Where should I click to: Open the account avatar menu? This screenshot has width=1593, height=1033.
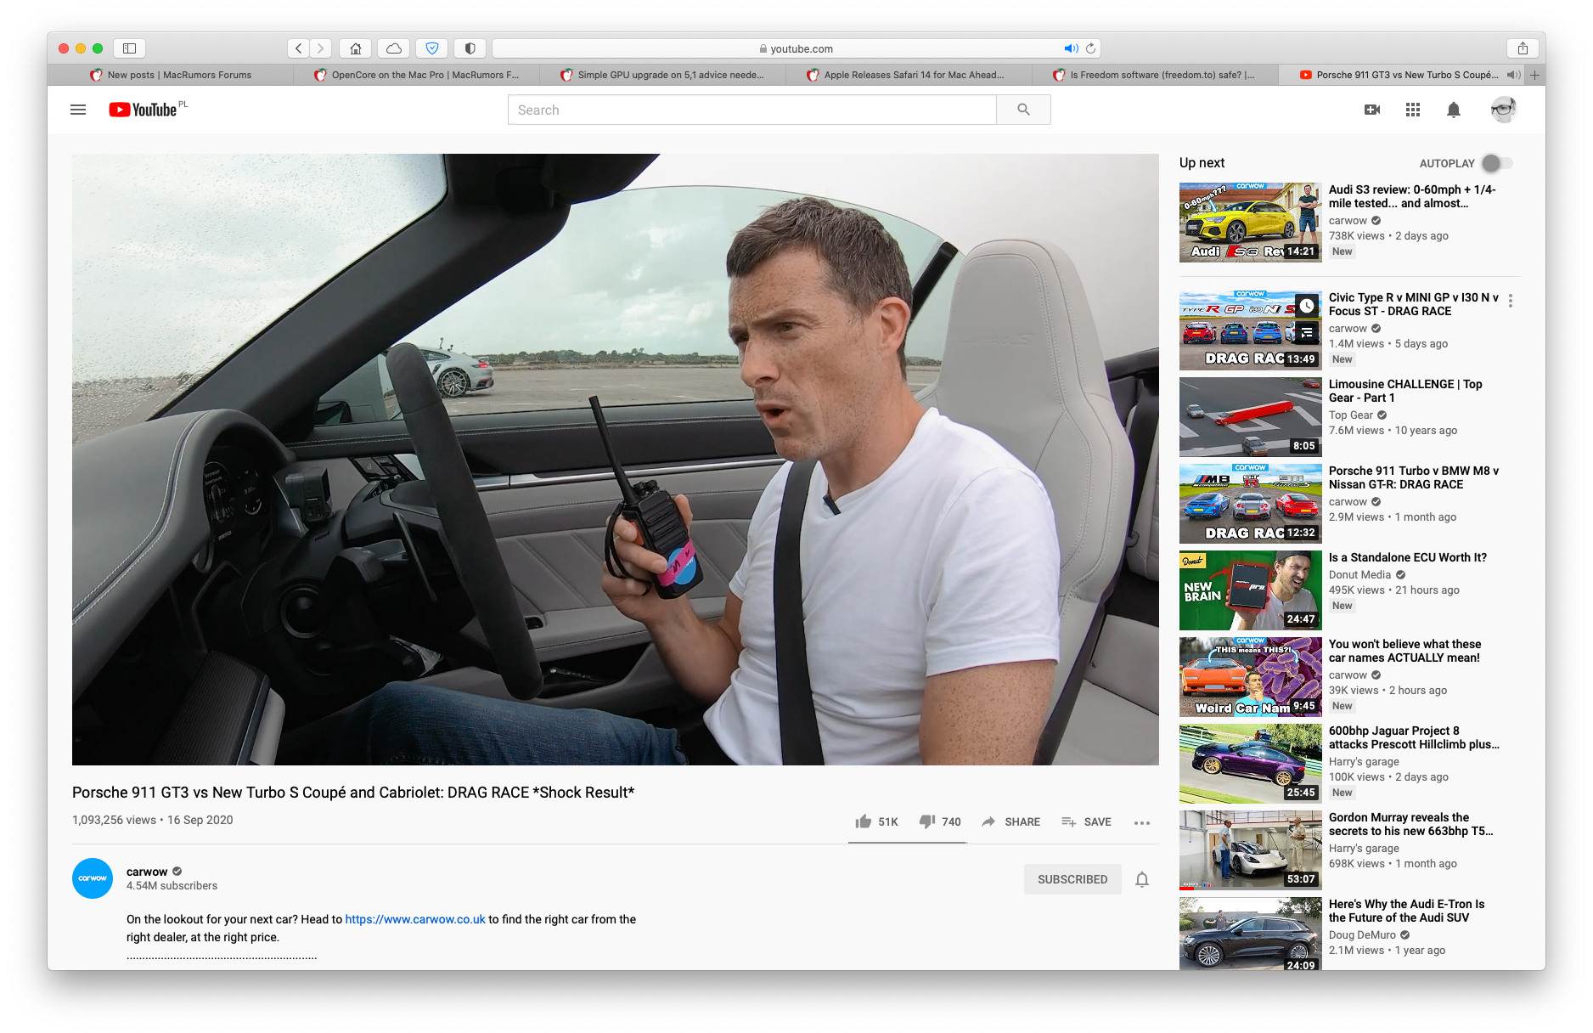tap(1503, 110)
